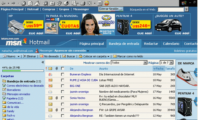The image size is (198, 120).
Task: Open the Mensajes enviados folder
Action: (x=18, y=94)
